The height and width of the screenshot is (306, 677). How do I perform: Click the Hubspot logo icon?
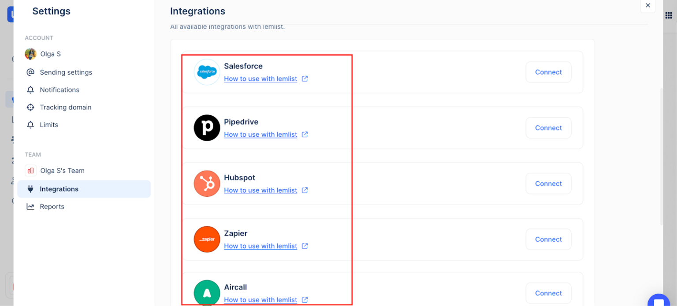tap(207, 183)
